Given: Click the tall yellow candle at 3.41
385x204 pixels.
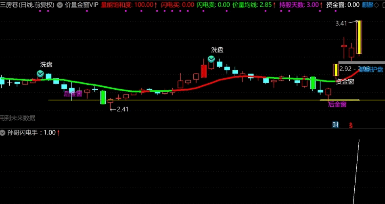Looking at the screenshot, I should coord(359,37).
